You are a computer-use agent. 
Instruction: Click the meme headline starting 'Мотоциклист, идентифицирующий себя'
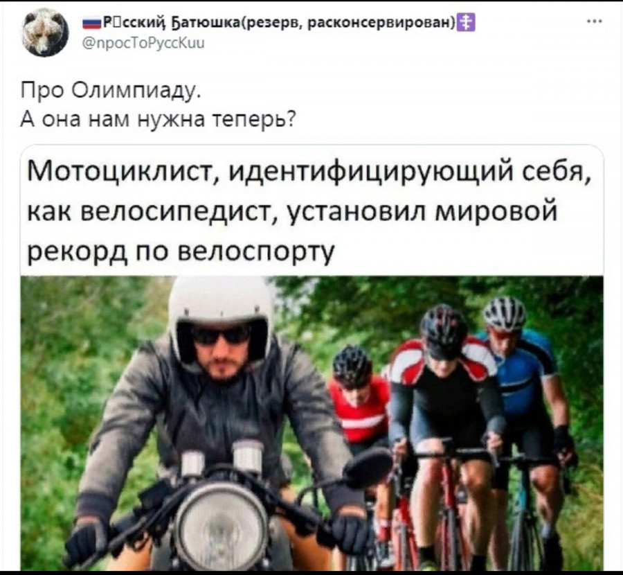tap(309, 174)
